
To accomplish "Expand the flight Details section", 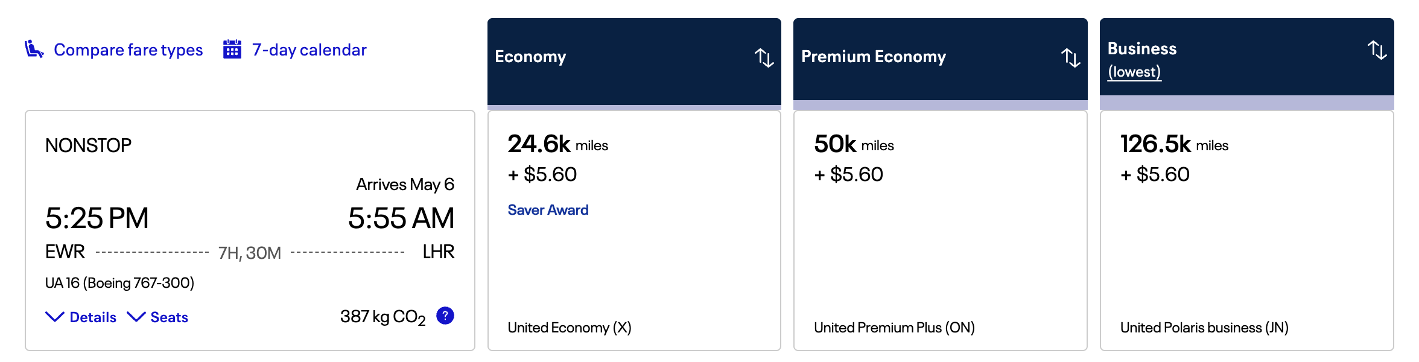I will click(x=81, y=317).
